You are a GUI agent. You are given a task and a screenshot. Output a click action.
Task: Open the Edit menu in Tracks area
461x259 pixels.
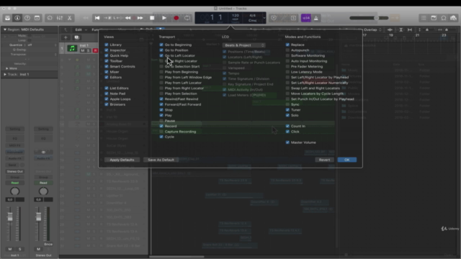(81, 29)
